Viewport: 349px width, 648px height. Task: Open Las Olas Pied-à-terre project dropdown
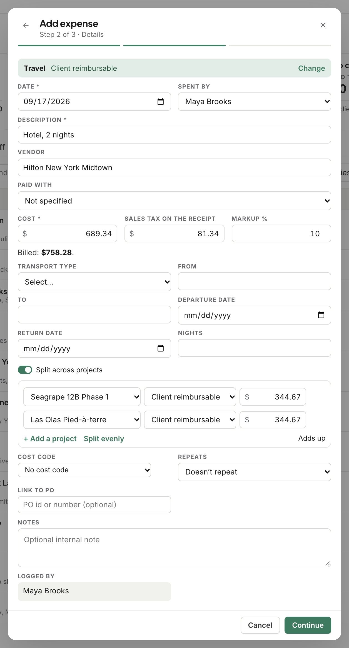tap(82, 420)
